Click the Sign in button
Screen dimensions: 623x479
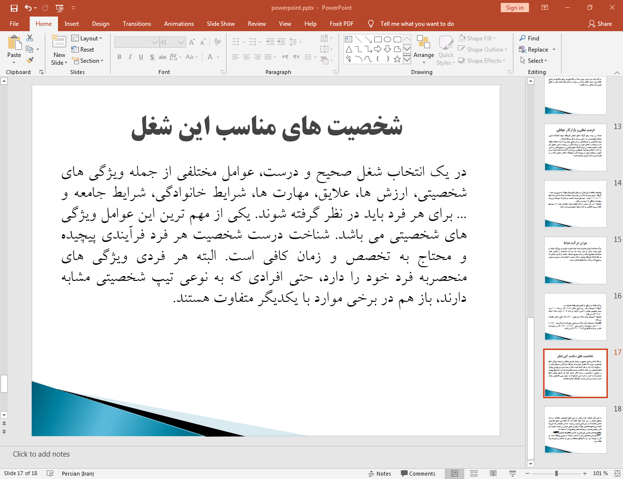[x=514, y=7]
